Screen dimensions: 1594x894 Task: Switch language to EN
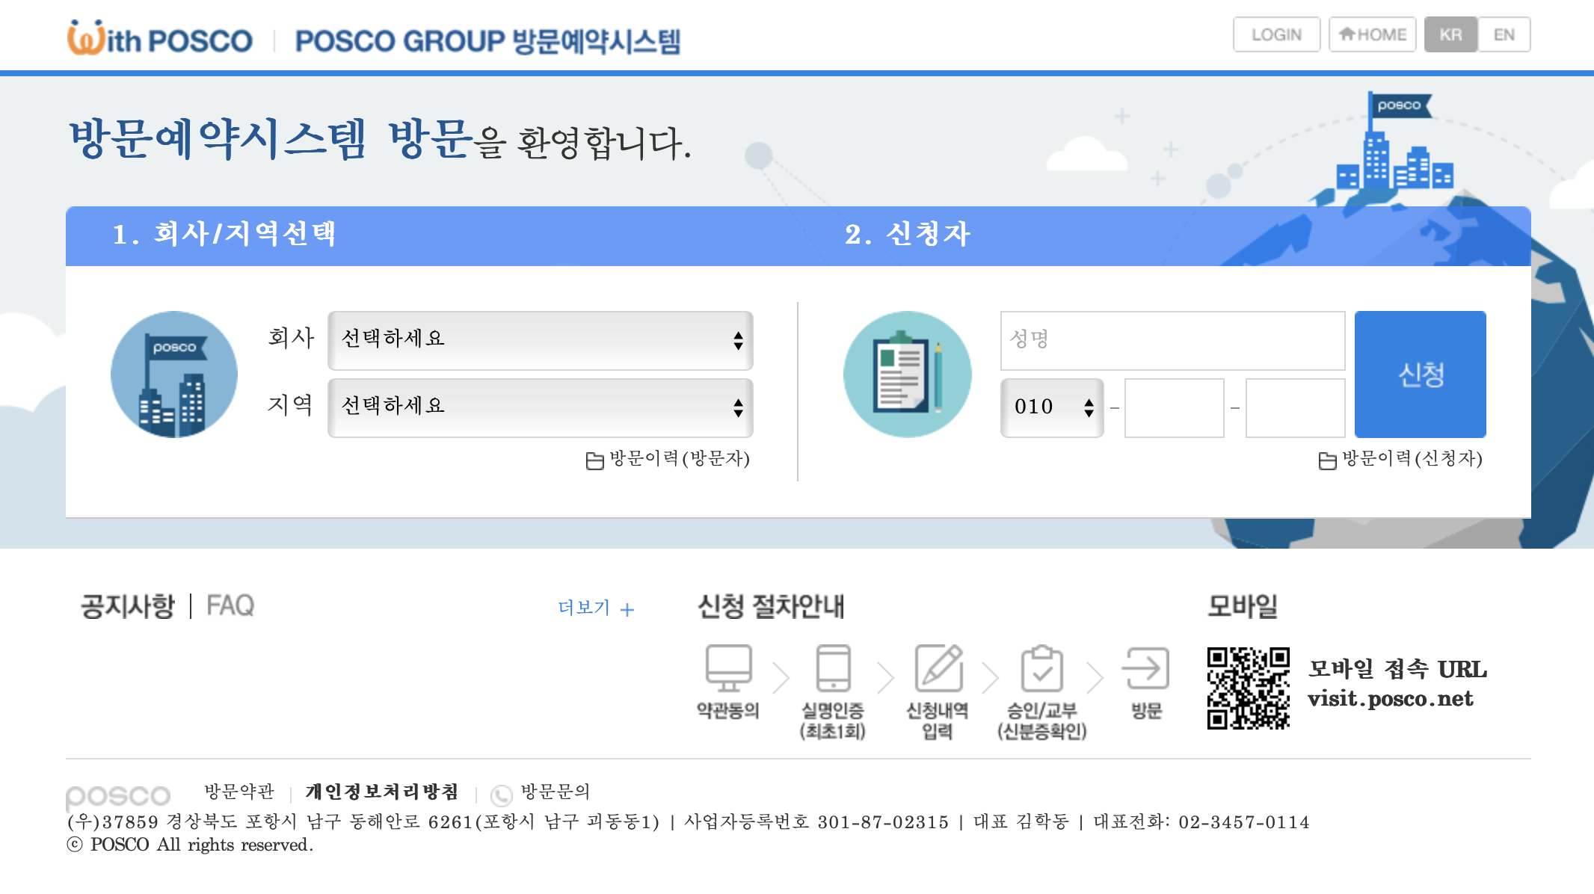click(x=1505, y=34)
